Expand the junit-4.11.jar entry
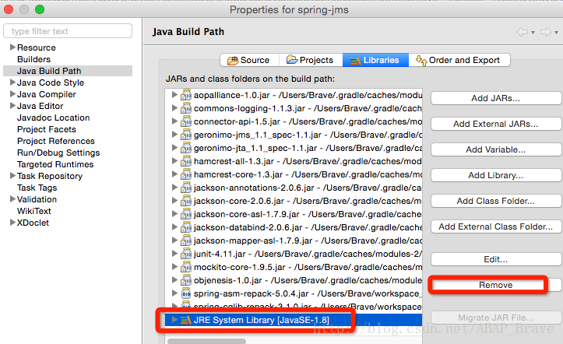The image size is (563, 344). click(174, 253)
